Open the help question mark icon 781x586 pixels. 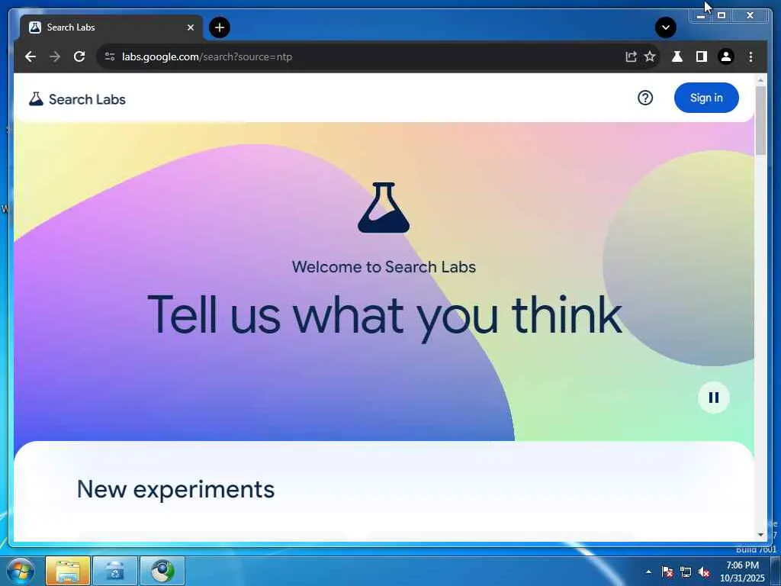tap(645, 98)
